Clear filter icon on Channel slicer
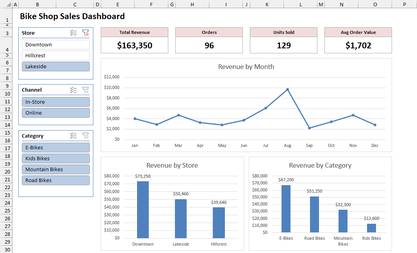Image resolution: width=417 pixels, height=253 pixels. click(86, 90)
